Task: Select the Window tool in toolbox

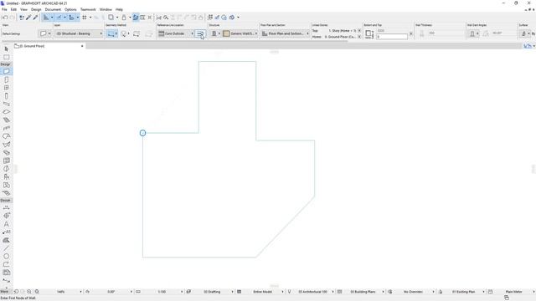Action: coord(6,88)
